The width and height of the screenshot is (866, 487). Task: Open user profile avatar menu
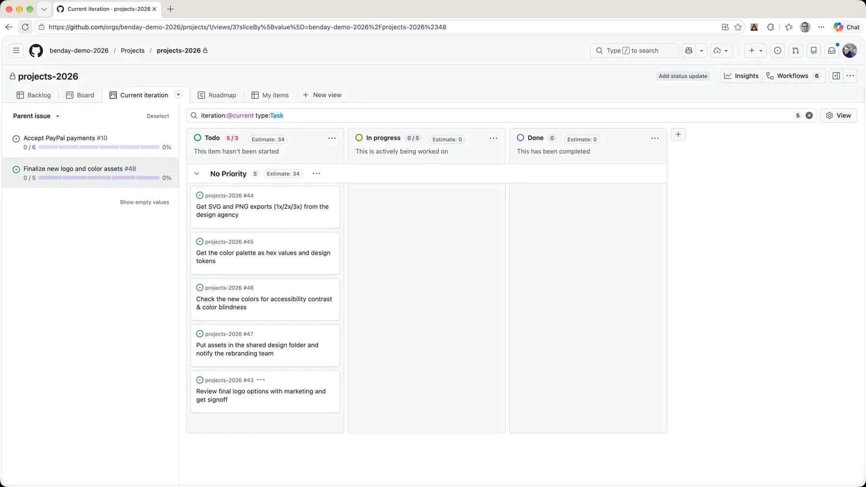coord(850,51)
